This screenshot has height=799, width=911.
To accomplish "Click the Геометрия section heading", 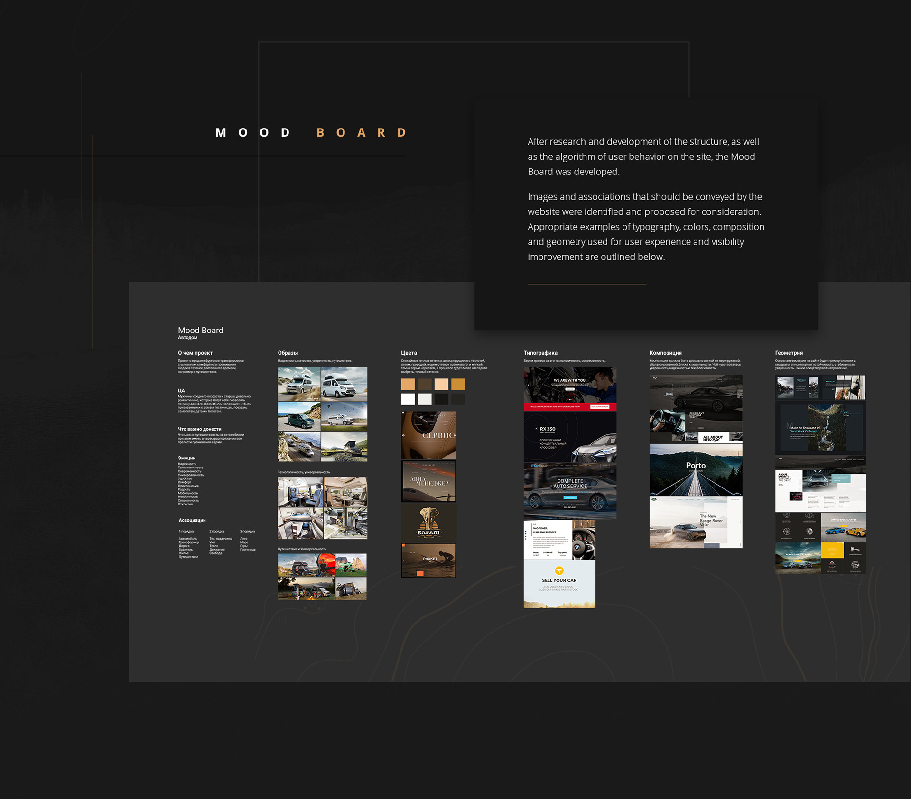I will pyautogui.click(x=789, y=353).
